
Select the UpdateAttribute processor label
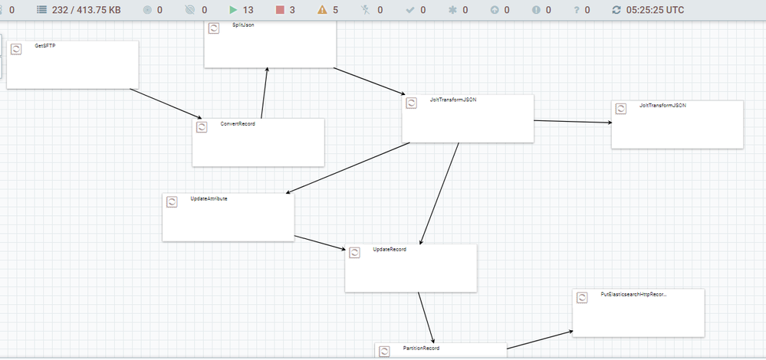209,198
